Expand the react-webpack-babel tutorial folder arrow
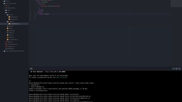The height and width of the screenshot is (102, 182). (3, 51)
